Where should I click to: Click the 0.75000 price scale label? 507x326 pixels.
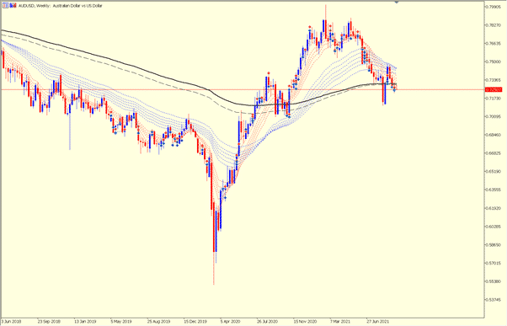coord(494,61)
